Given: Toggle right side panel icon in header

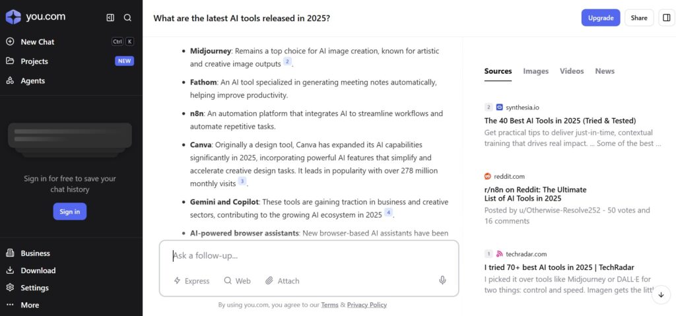Looking at the screenshot, I should [x=667, y=18].
